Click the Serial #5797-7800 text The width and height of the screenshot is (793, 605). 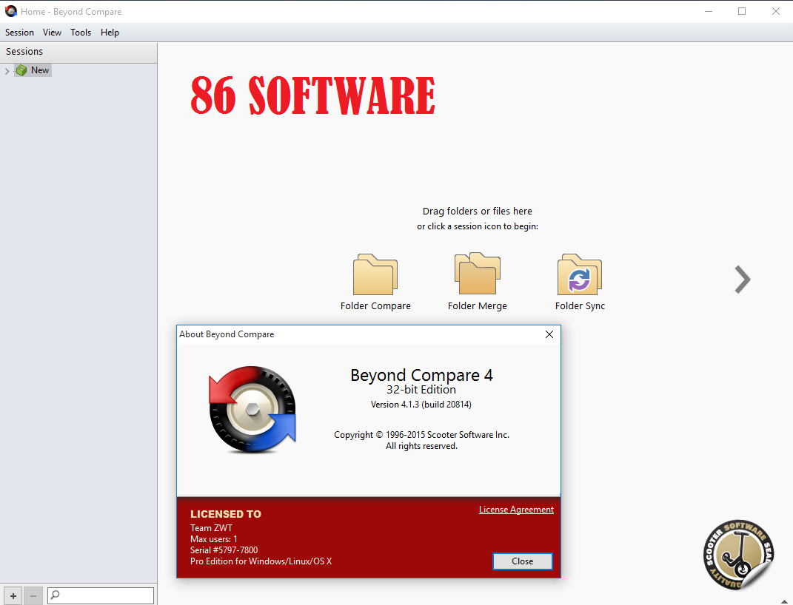coord(224,550)
